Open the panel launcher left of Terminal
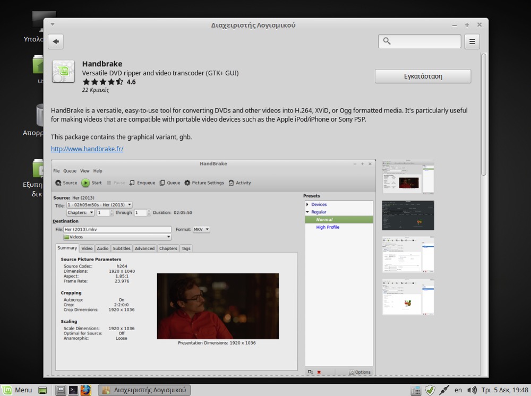The image size is (531, 396). [x=61, y=390]
